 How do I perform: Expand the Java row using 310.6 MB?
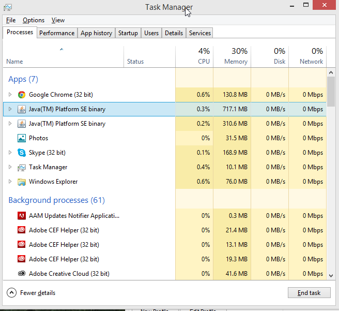pyautogui.click(x=10, y=124)
